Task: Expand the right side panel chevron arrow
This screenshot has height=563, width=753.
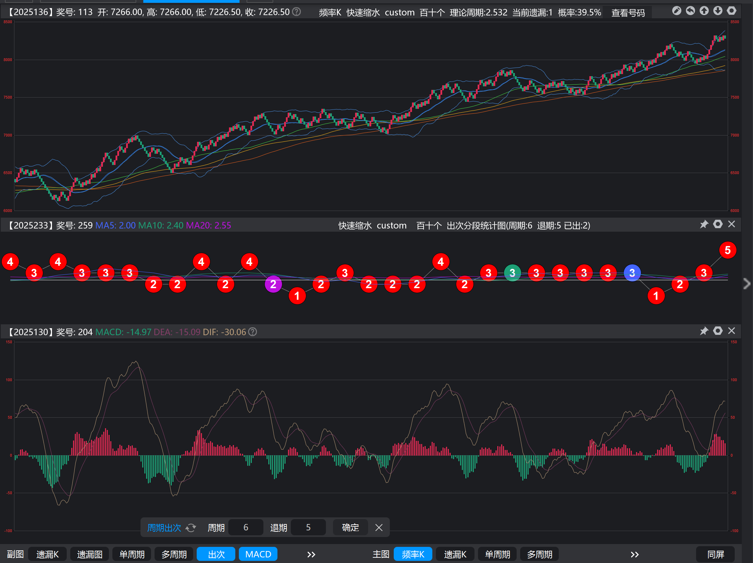Action: 747,283
